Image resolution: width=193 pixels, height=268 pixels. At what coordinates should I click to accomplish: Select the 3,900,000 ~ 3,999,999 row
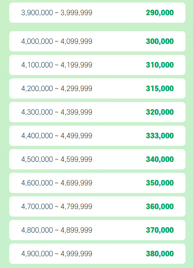point(97,13)
